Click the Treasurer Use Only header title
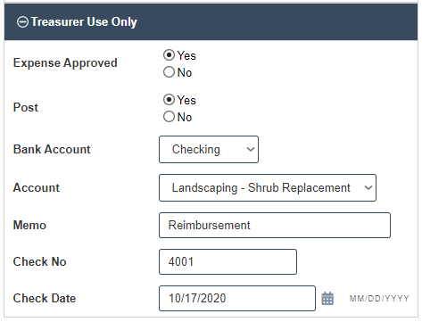422x322 pixels. (x=84, y=22)
